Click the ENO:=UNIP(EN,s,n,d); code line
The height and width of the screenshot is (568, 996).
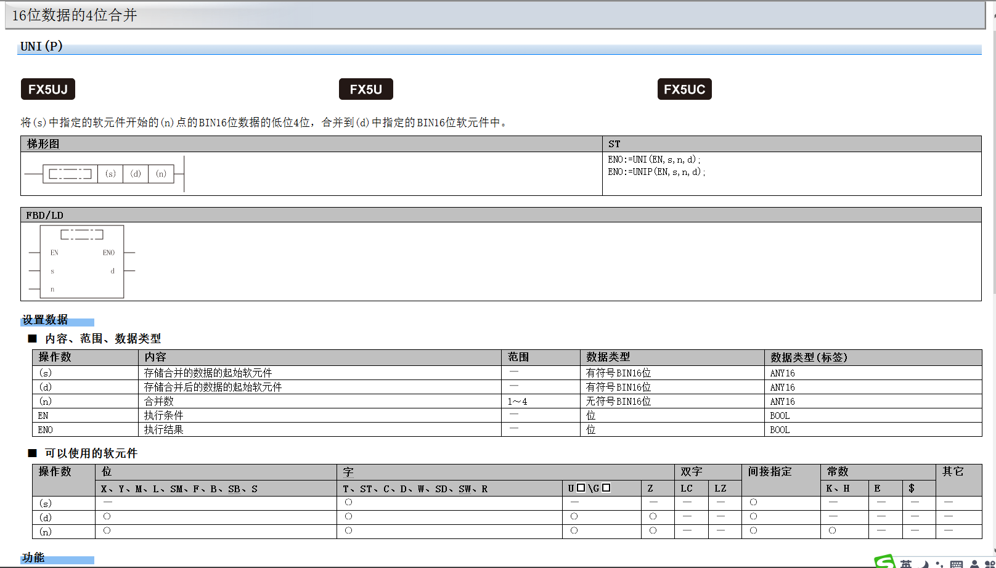click(x=656, y=172)
